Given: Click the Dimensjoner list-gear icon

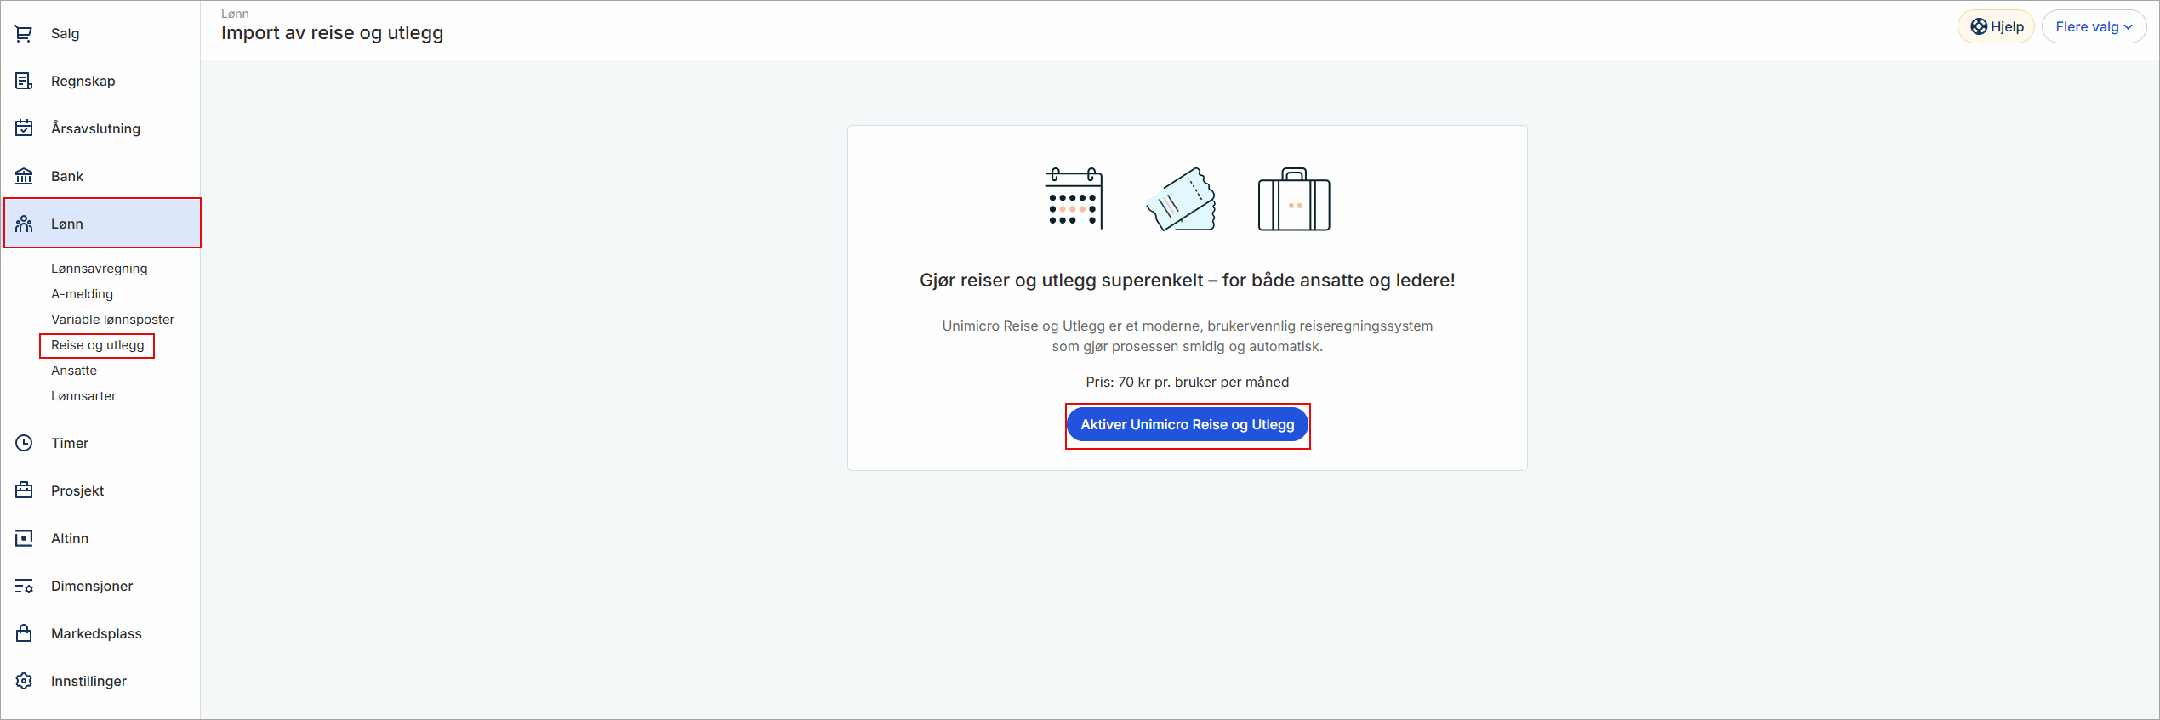Looking at the screenshot, I should (x=24, y=586).
